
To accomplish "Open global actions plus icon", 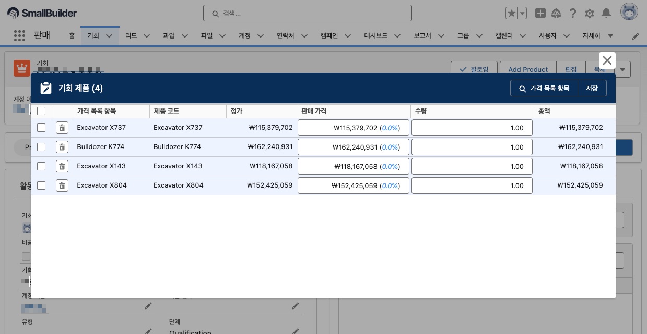I will coord(540,13).
